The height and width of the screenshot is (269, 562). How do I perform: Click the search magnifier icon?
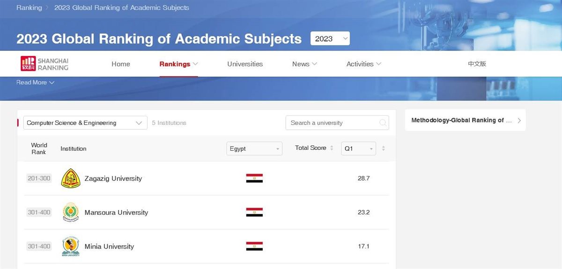tap(383, 123)
